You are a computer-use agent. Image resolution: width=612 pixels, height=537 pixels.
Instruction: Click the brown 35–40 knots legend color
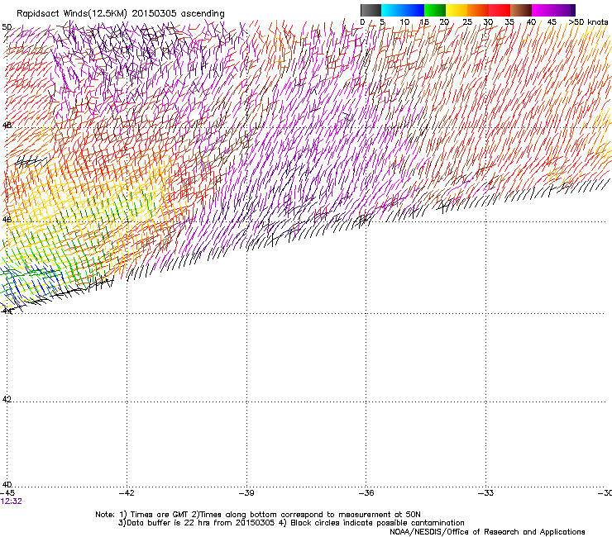tap(521, 10)
